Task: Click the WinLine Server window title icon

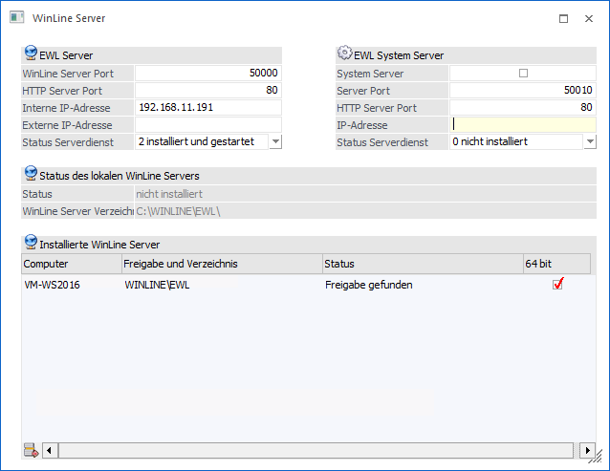Action: (x=16, y=17)
